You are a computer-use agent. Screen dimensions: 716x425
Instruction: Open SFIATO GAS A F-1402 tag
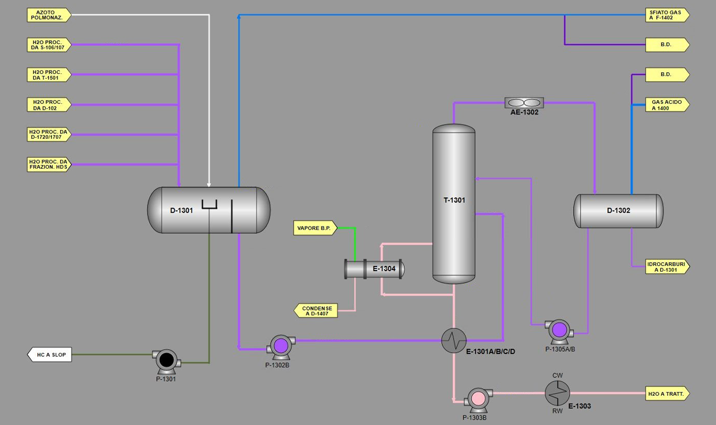point(667,15)
